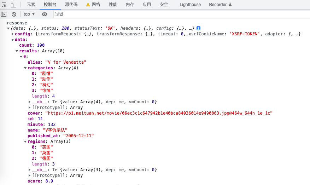Select category value "剧情"

[x=46, y=74]
